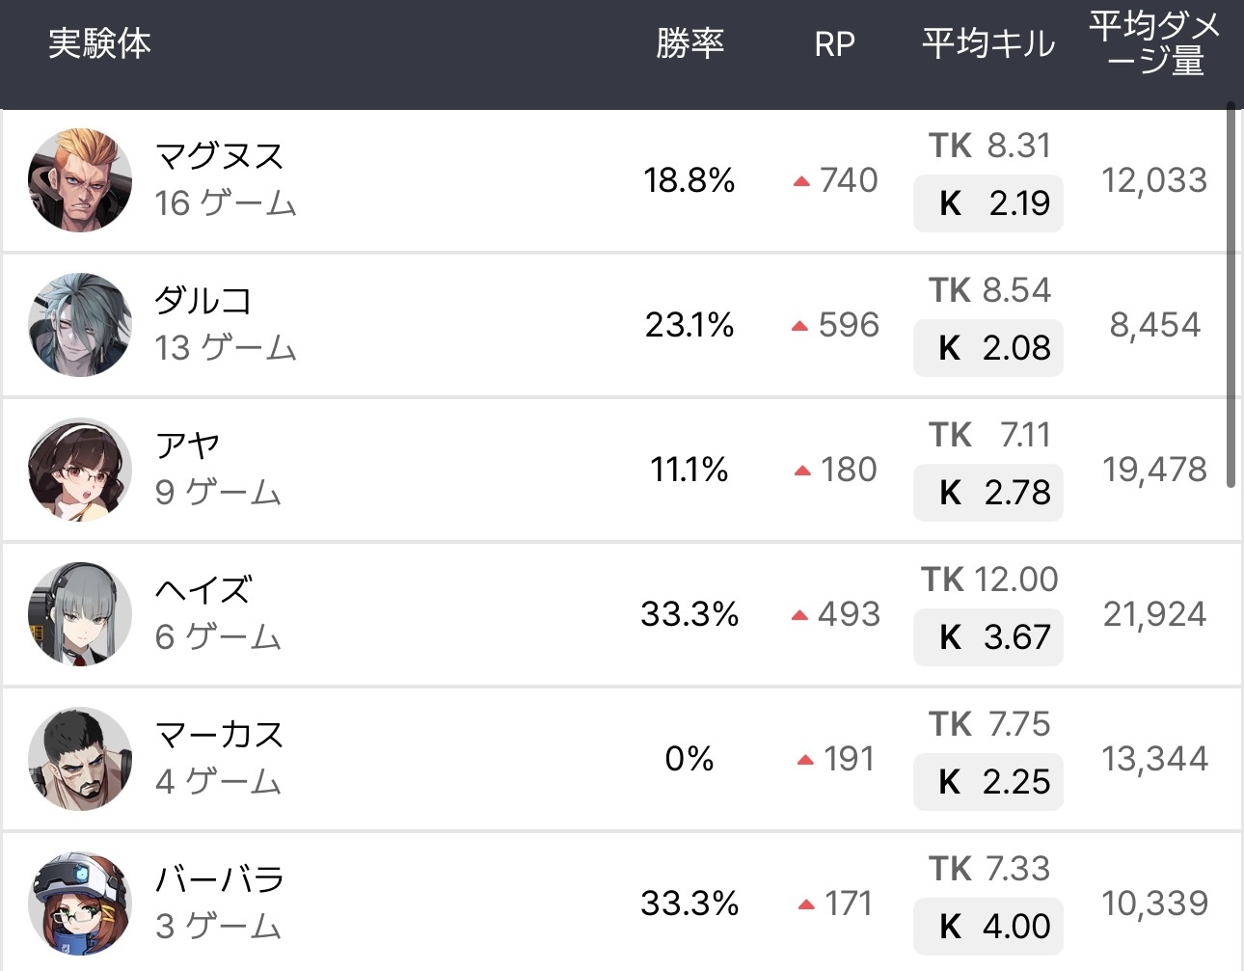Open マグヌス name link
This screenshot has width=1244, height=971.
(220, 156)
